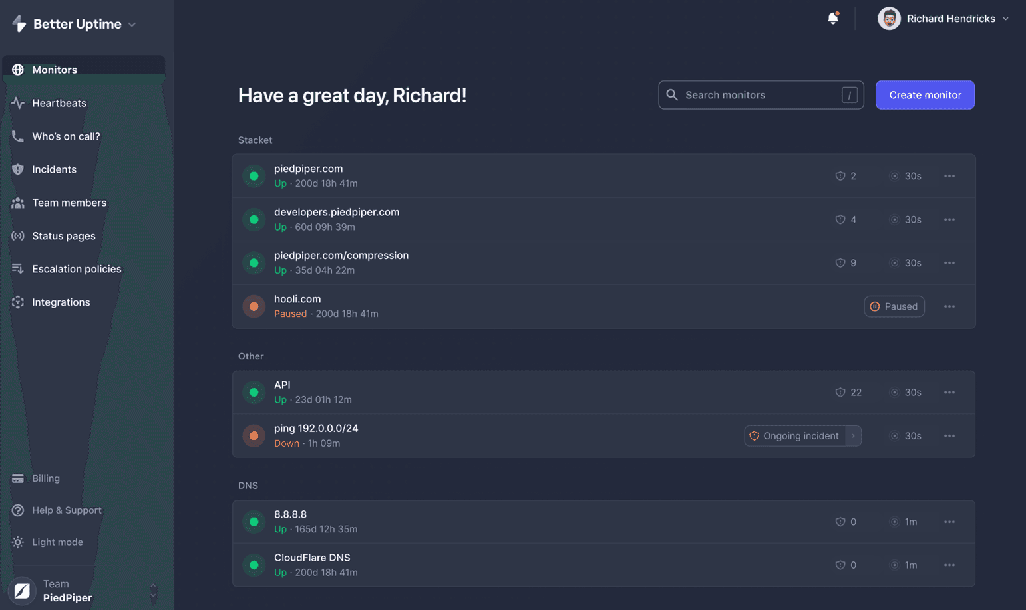This screenshot has height=610, width=1026.
Task: Open Help & Support link
Action: pyautogui.click(x=57, y=510)
